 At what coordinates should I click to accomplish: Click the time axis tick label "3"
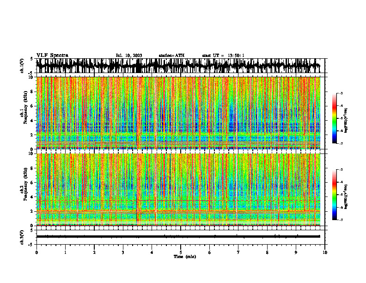pyautogui.click(x=123, y=252)
